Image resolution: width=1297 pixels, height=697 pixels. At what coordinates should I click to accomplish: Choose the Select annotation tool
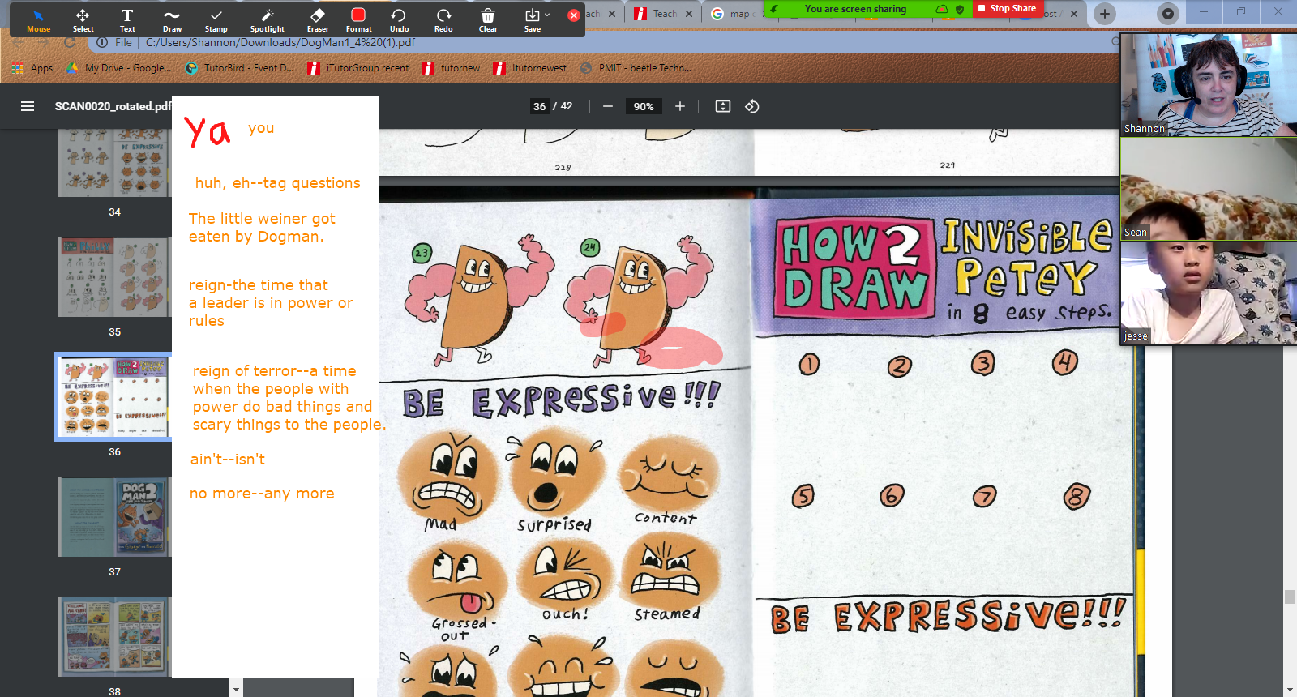[83, 20]
